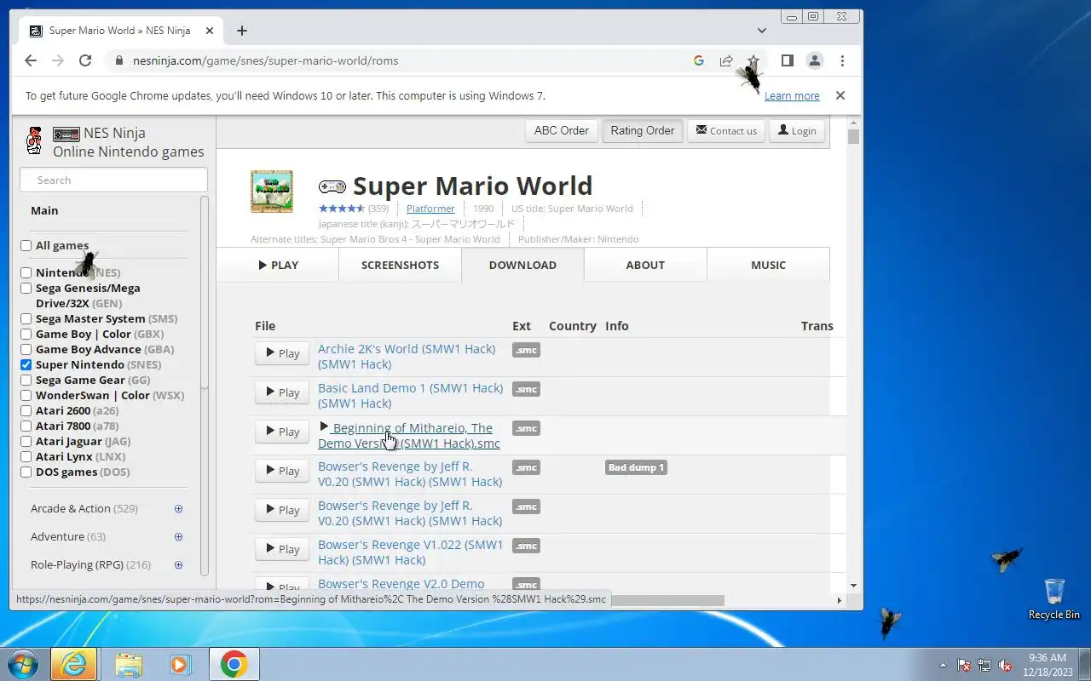Screen dimensions: 1091x681
Task: Check the Sega Game Gear checkbox
Action: (x=26, y=381)
